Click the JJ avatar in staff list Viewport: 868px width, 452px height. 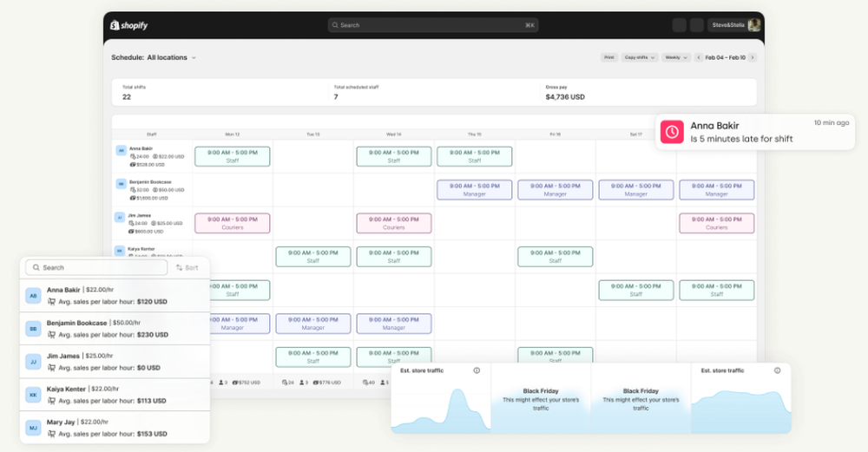pos(33,362)
